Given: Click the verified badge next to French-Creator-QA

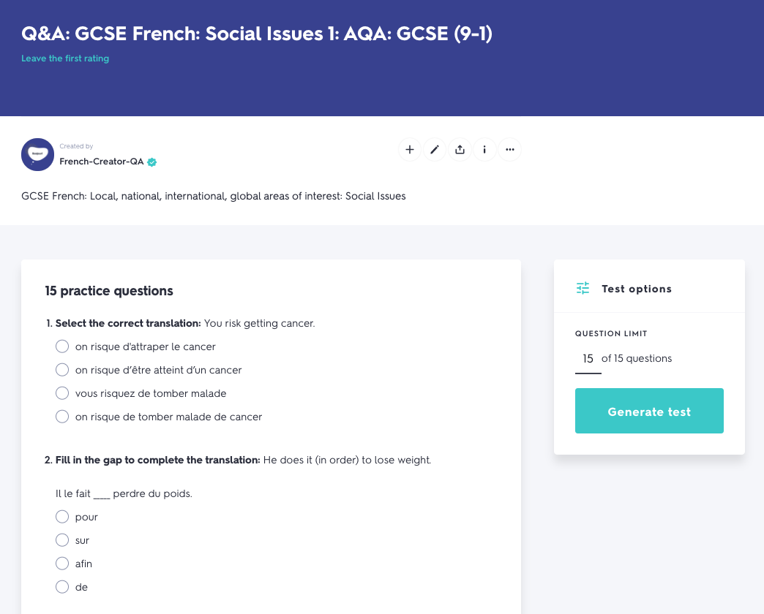Looking at the screenshot, I should (151, 162).
